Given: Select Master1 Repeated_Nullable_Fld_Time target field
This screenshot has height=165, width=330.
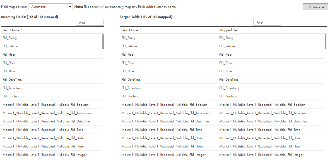Looking at the screenshot, I should coord(162,130).
